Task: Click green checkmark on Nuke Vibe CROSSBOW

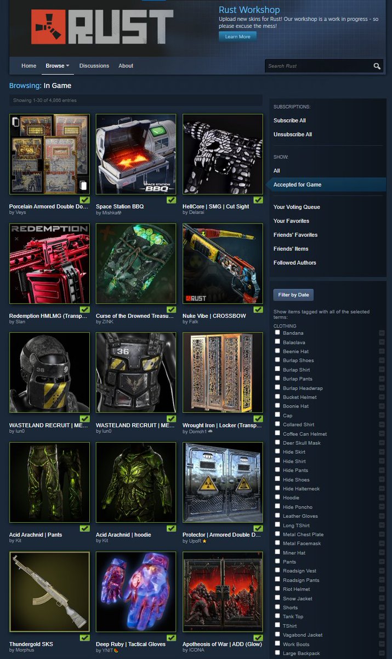Action: click(x=258, y=309)
